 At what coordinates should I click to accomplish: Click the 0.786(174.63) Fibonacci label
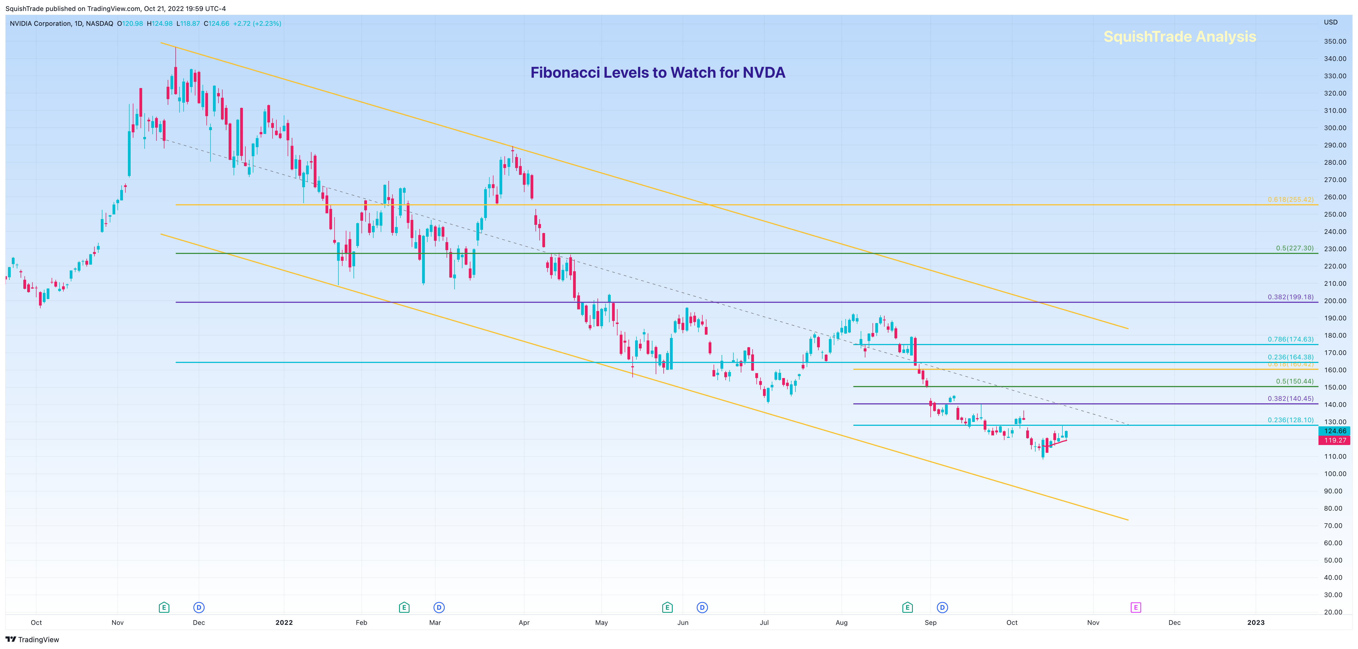tap(1290, 339)
